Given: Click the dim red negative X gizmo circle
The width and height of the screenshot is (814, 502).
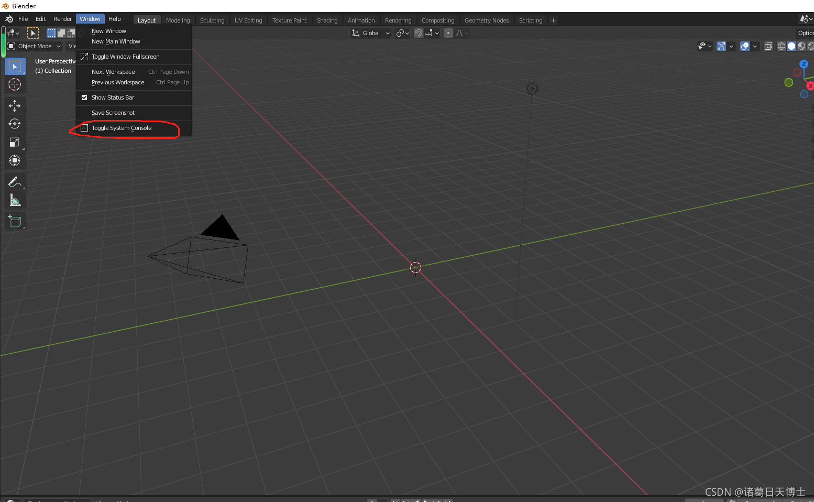Looking at the screenshot, I should tap(797, 72).
